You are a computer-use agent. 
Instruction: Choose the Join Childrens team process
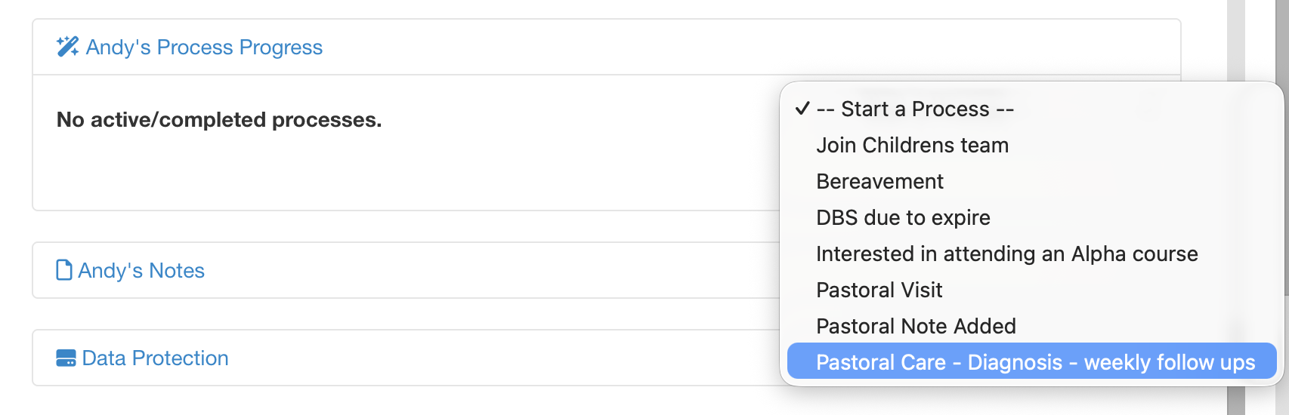[x=912, y=145]
